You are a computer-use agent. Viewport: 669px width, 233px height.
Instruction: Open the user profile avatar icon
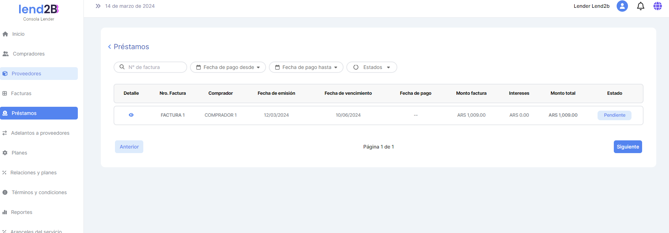(x=622, y=6)
